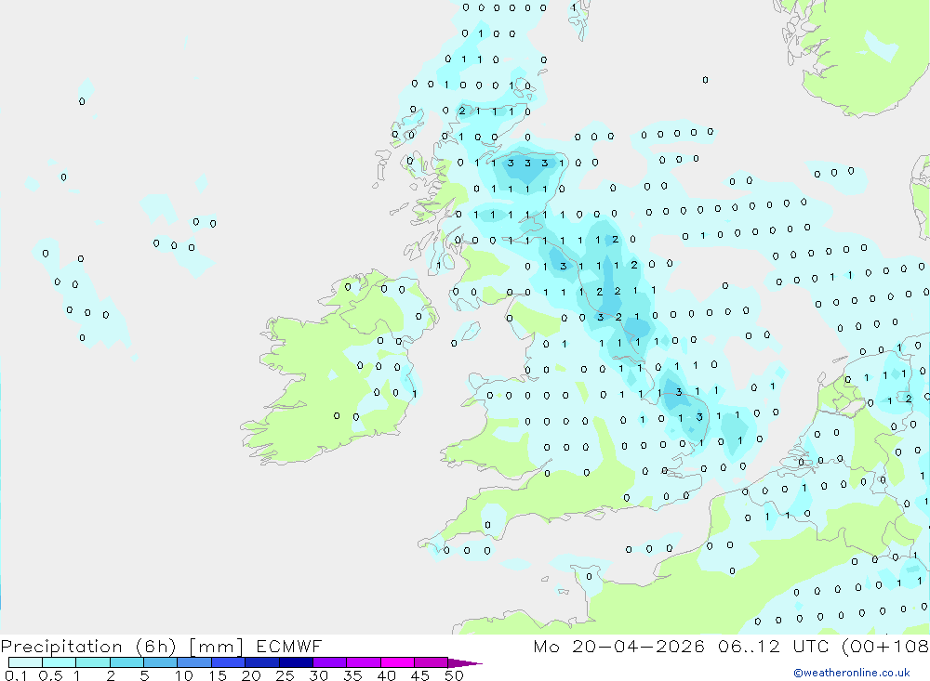Image resolution: width=930 pixels, height=681 pixels.
Task: Select the 0.5–1 mm legend color swatch
Action: (x=60, y=662)
